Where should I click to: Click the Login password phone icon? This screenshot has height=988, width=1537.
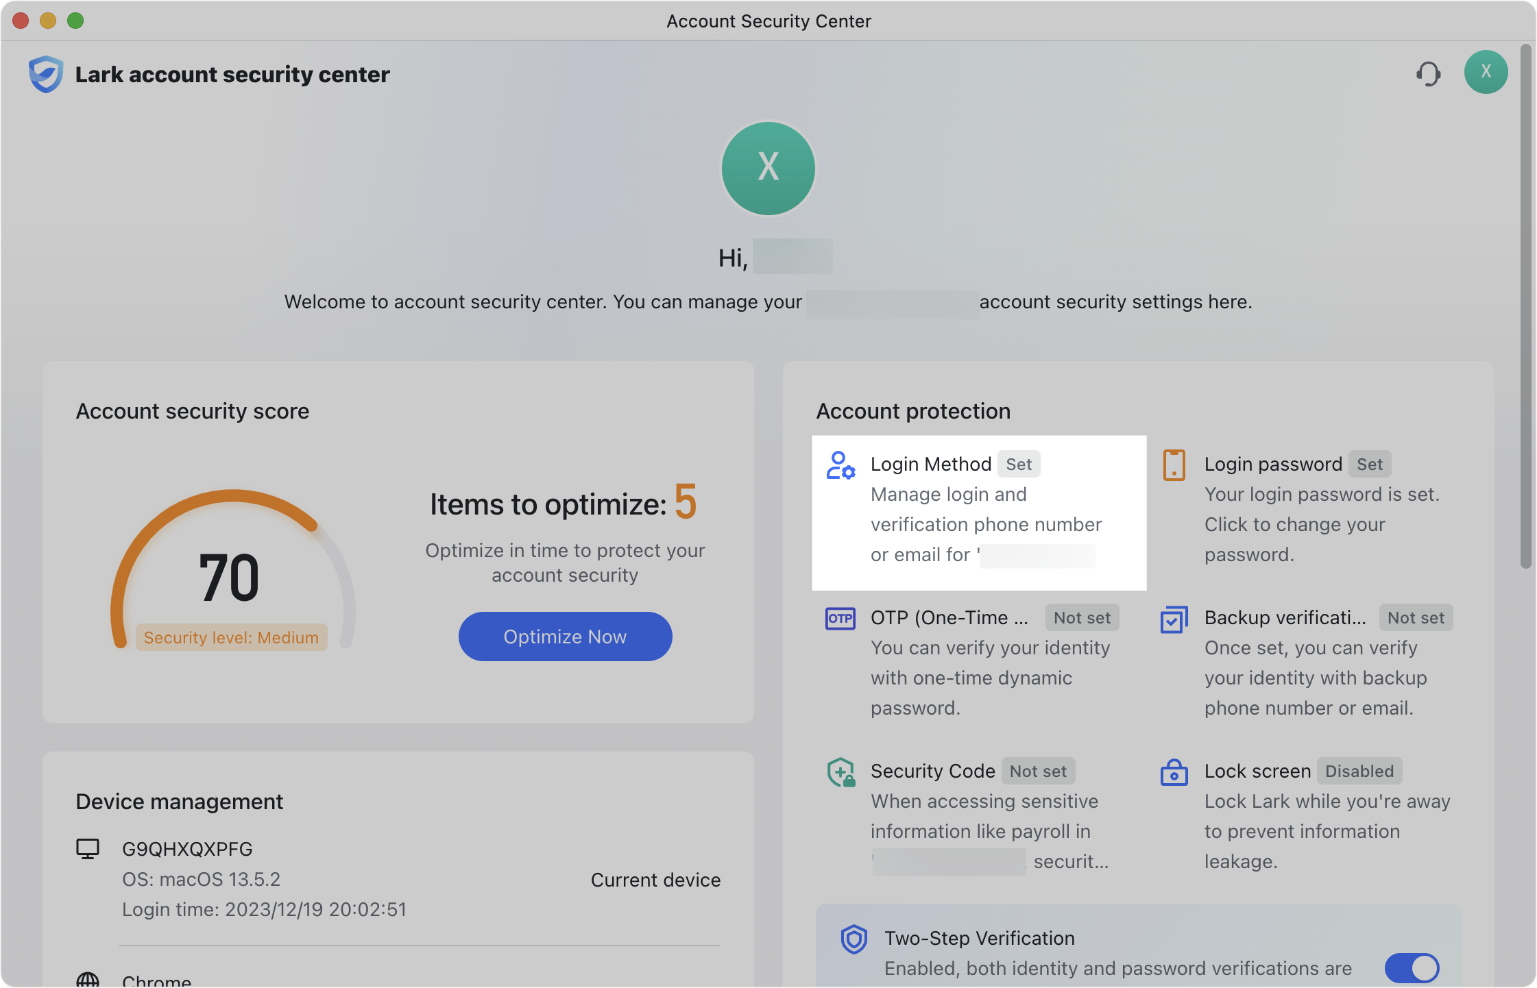[1174, 465]
